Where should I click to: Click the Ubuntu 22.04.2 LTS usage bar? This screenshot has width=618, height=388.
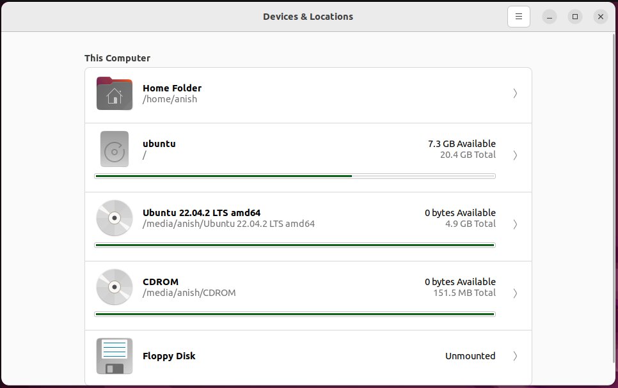click(x=295, y=245)
